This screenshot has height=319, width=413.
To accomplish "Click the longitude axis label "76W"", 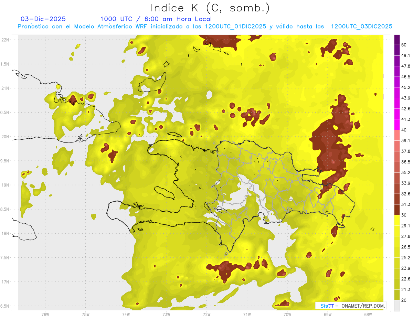I will [45, 315].
